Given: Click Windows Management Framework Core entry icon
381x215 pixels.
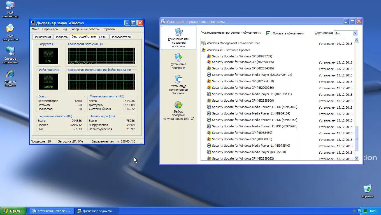Looking at the screenshot, I should point(203,43).
